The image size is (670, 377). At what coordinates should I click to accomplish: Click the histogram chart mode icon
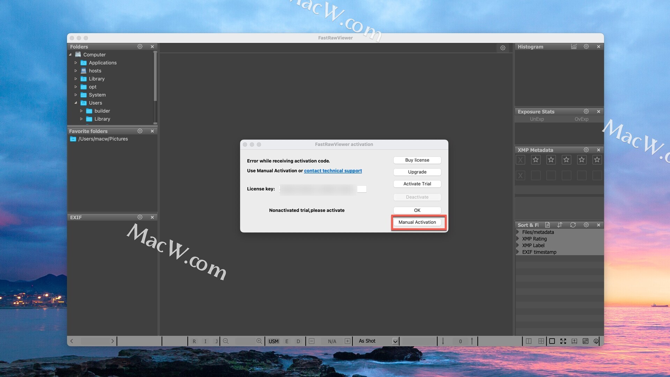(x=574, y=46)
